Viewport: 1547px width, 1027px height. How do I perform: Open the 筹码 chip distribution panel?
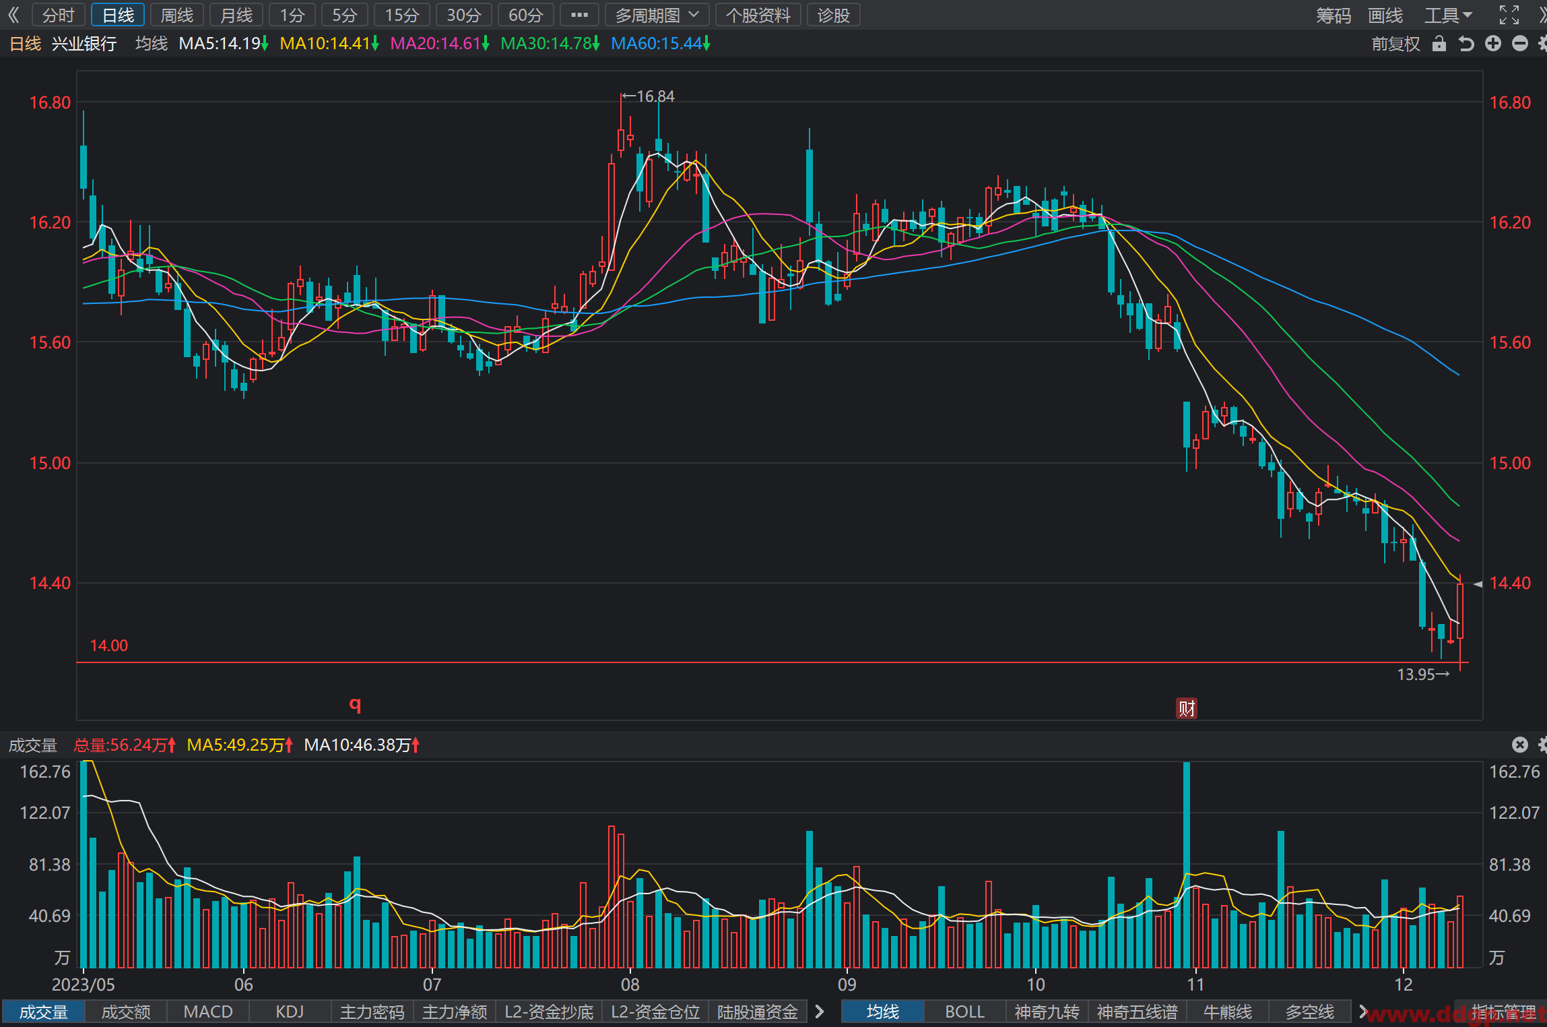1334,15
